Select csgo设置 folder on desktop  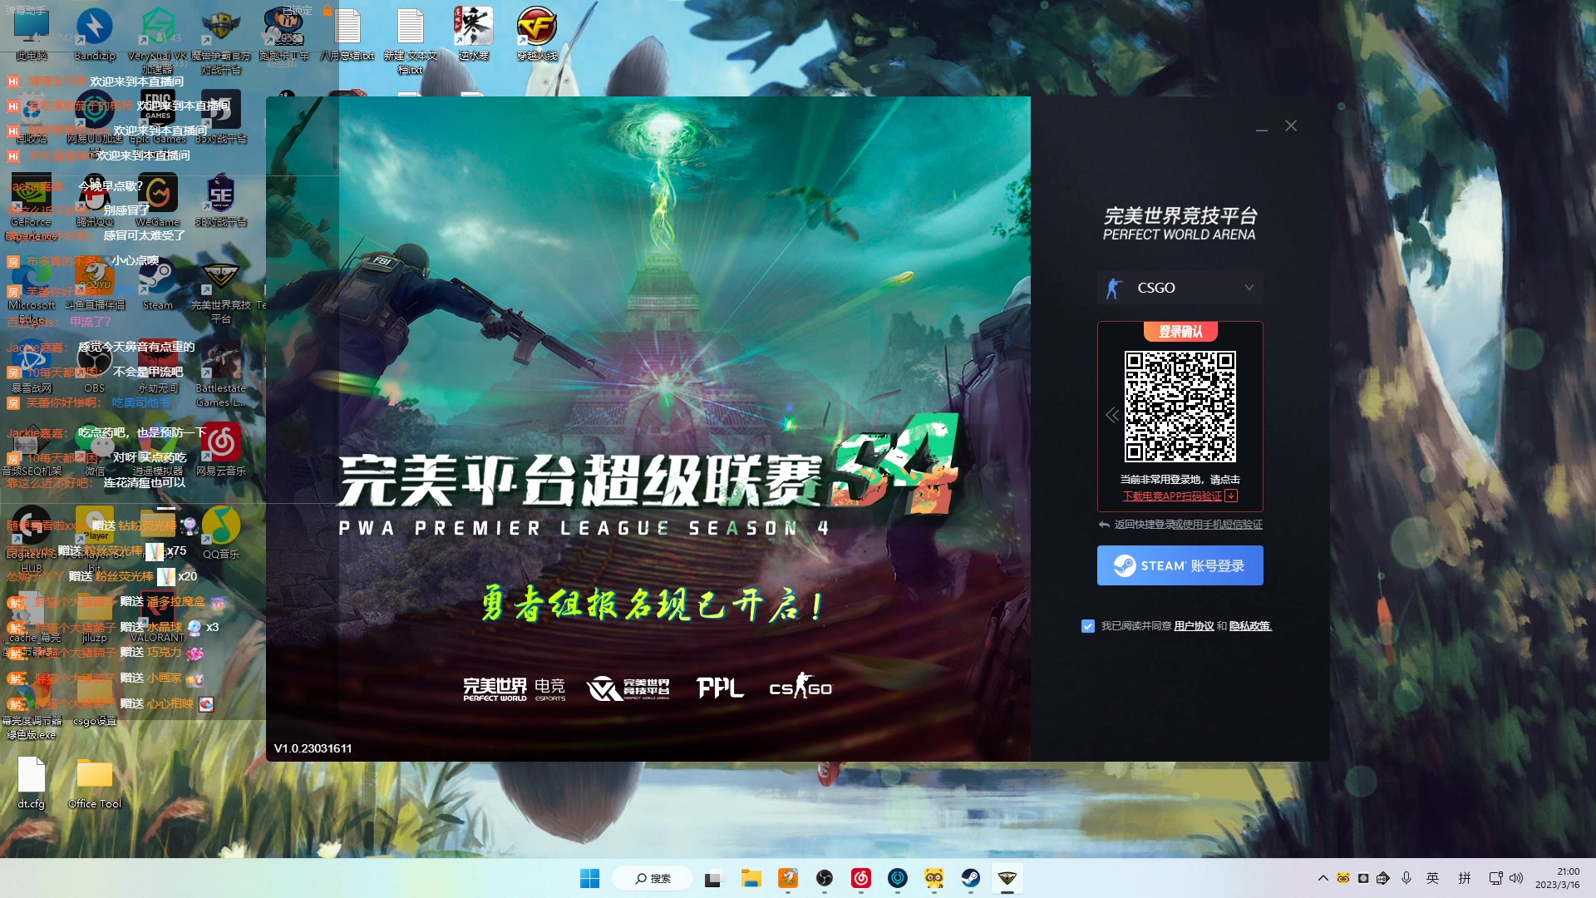[x=95, y=699]
